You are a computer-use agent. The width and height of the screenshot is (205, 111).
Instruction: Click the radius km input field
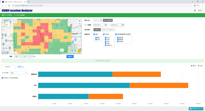coord(29,56)
